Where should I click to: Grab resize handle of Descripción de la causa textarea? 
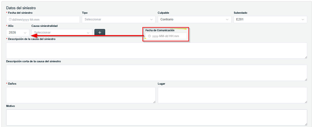point(306,57)
